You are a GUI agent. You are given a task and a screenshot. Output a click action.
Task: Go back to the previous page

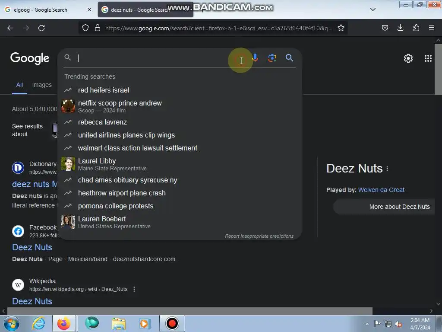click(10, 28)
